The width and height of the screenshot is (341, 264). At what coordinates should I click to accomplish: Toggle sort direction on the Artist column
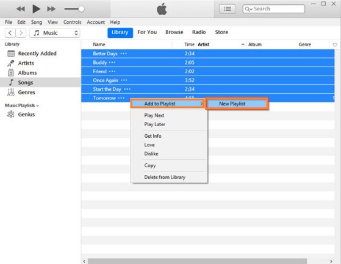click(243, 45)
